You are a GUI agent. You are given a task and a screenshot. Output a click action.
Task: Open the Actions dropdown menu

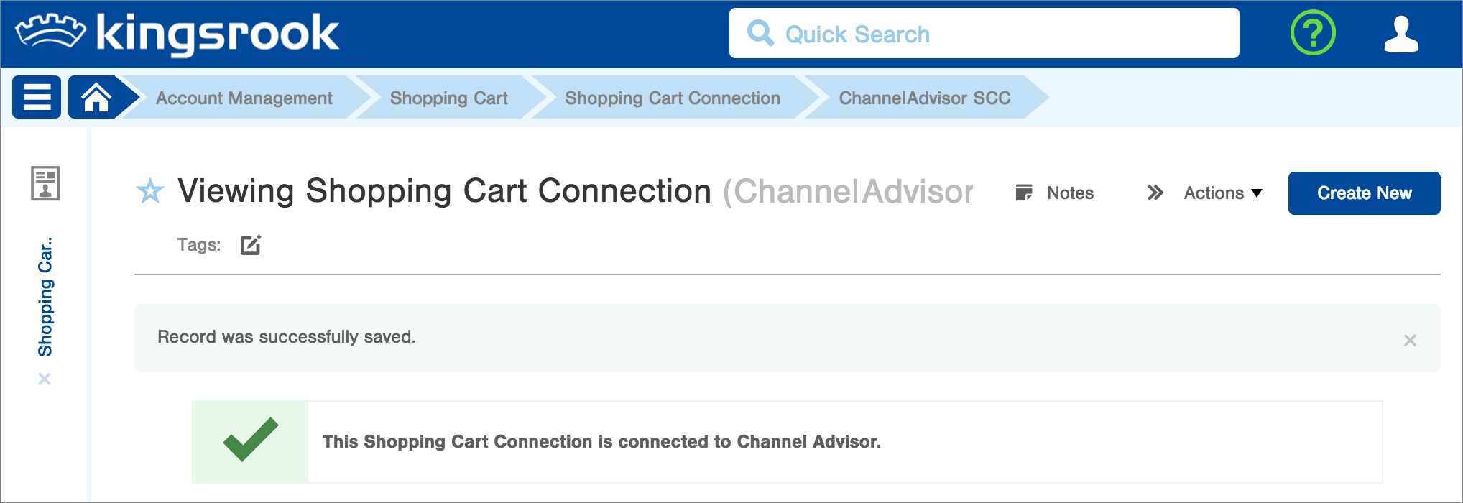1223,193
